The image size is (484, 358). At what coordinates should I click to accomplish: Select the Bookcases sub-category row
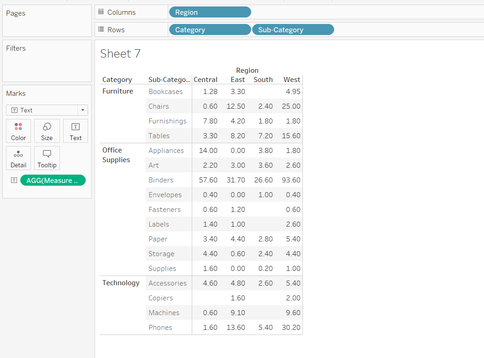(165, 92)
